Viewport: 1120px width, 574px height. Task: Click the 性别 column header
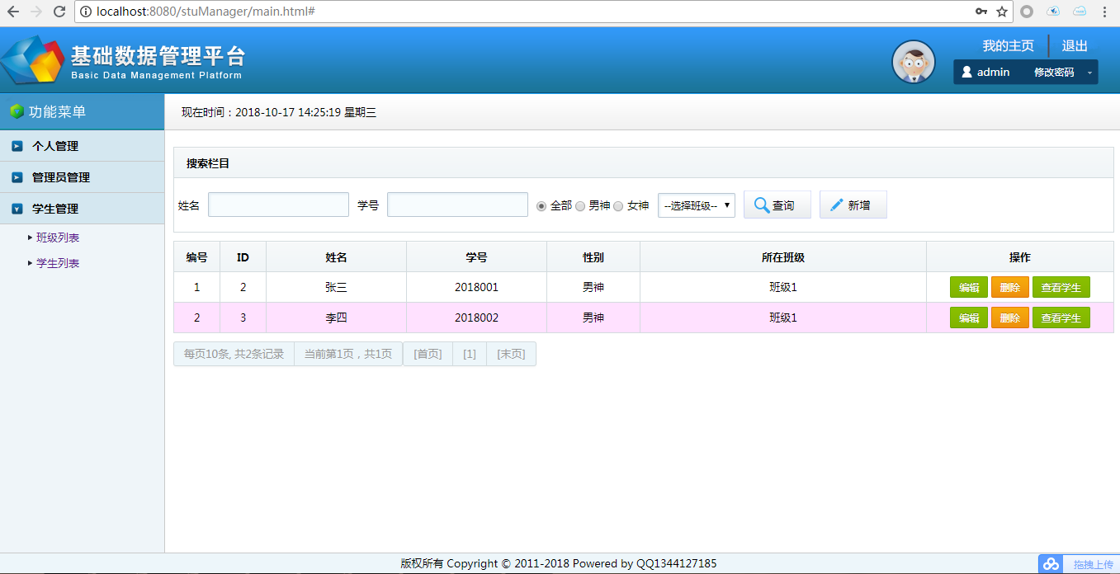pos(593,257)
